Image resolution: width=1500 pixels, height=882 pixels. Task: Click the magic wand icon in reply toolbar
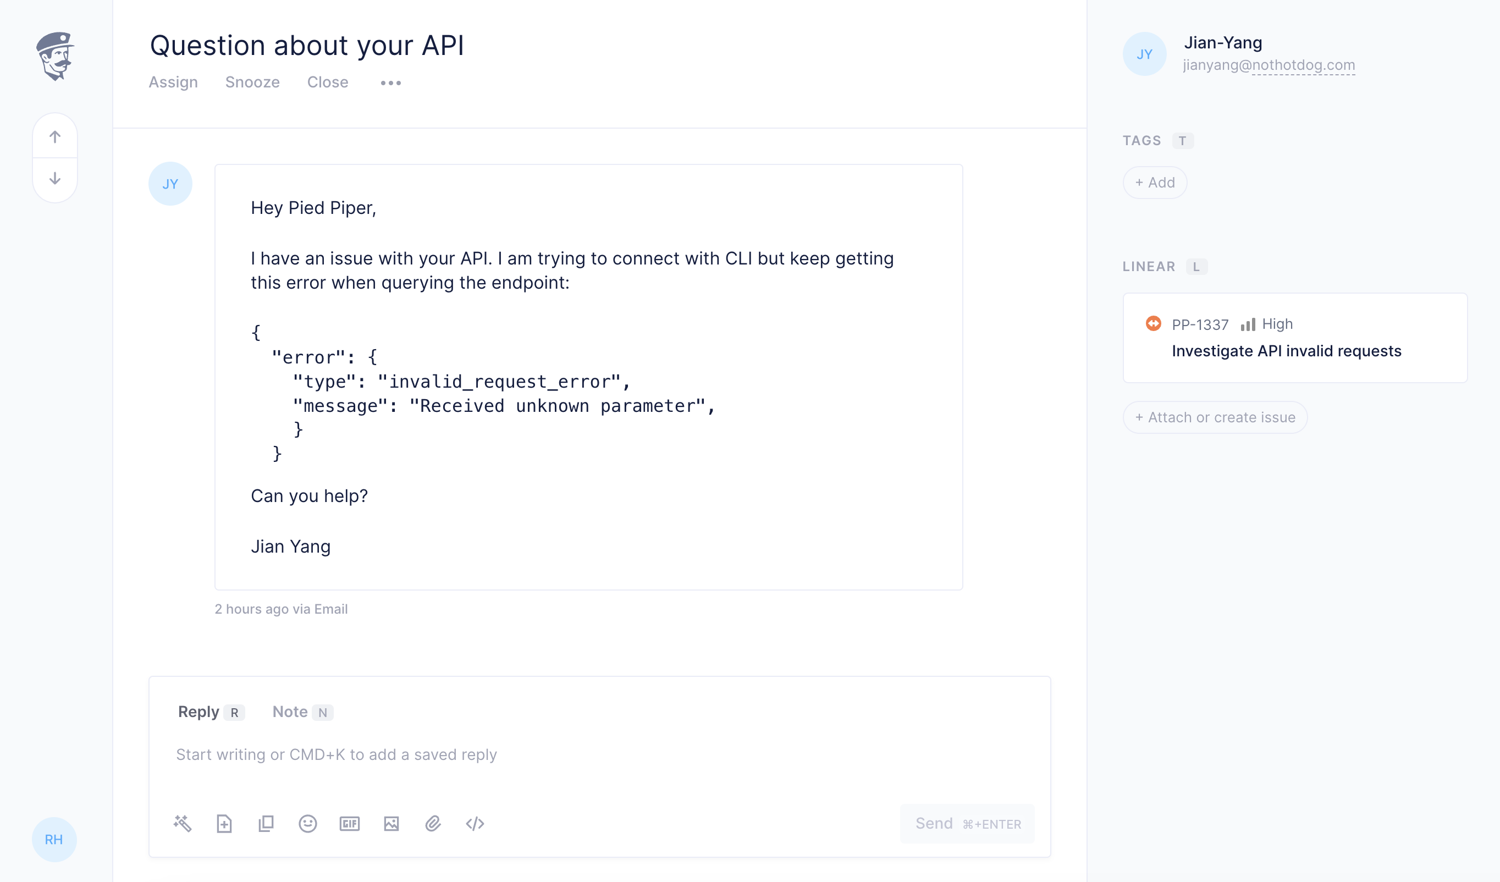(x=182, y=824)
